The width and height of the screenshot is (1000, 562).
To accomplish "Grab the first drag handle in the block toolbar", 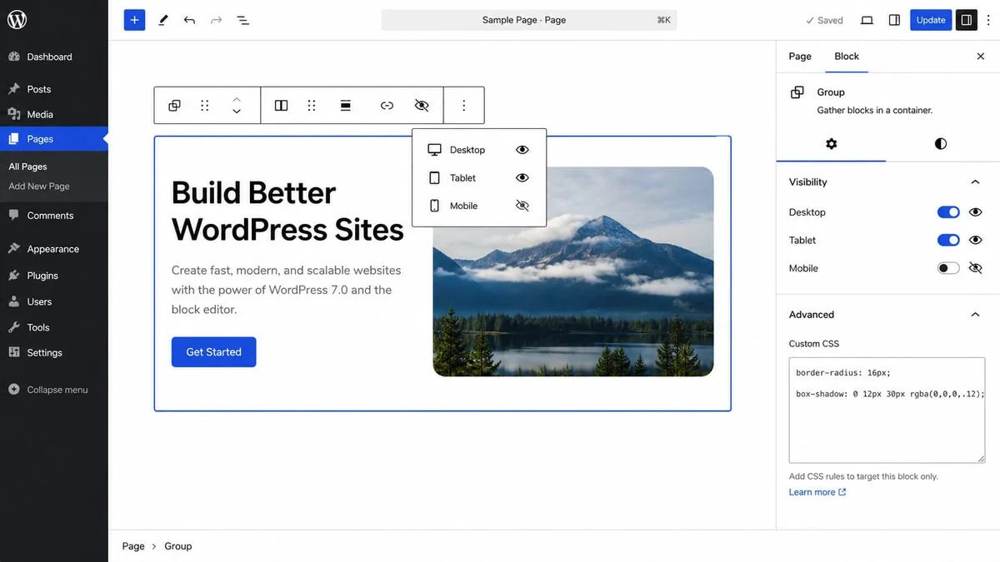I will (x=205, y=106).
